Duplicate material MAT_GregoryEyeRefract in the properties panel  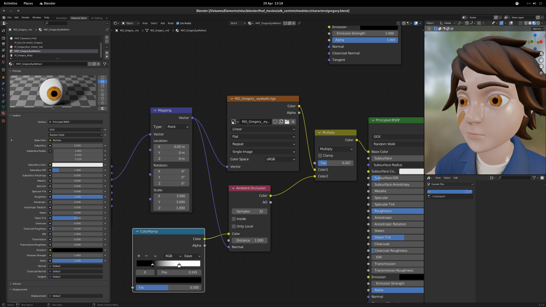(94, 64)
